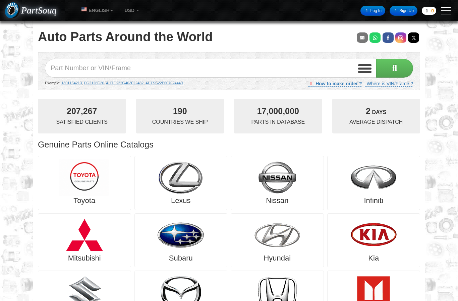Click the Log In button

pyautogui.click(x=373, y=11)
